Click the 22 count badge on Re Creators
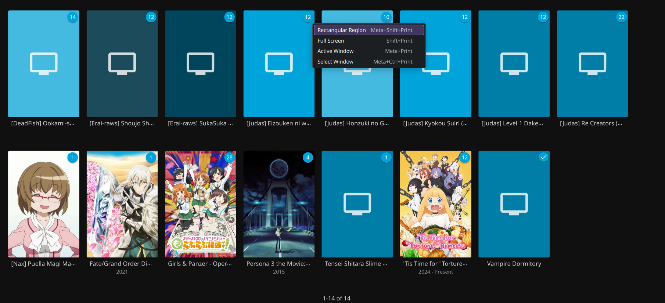This screenshot has width=665, height=303. (621, 17)
